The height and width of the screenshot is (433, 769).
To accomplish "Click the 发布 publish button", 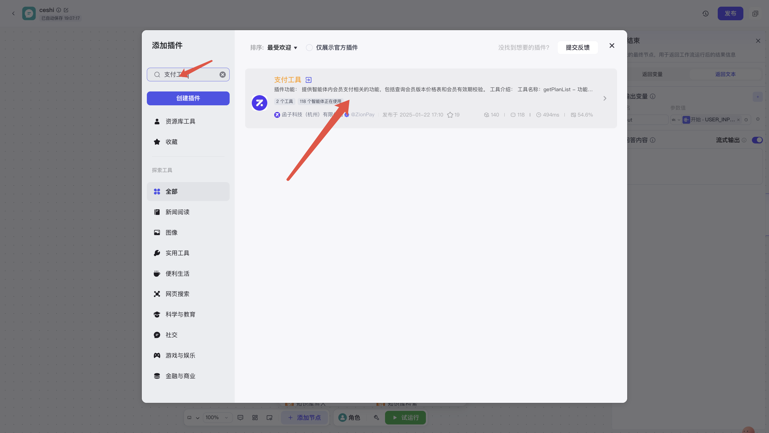I will tap(730, 13).
